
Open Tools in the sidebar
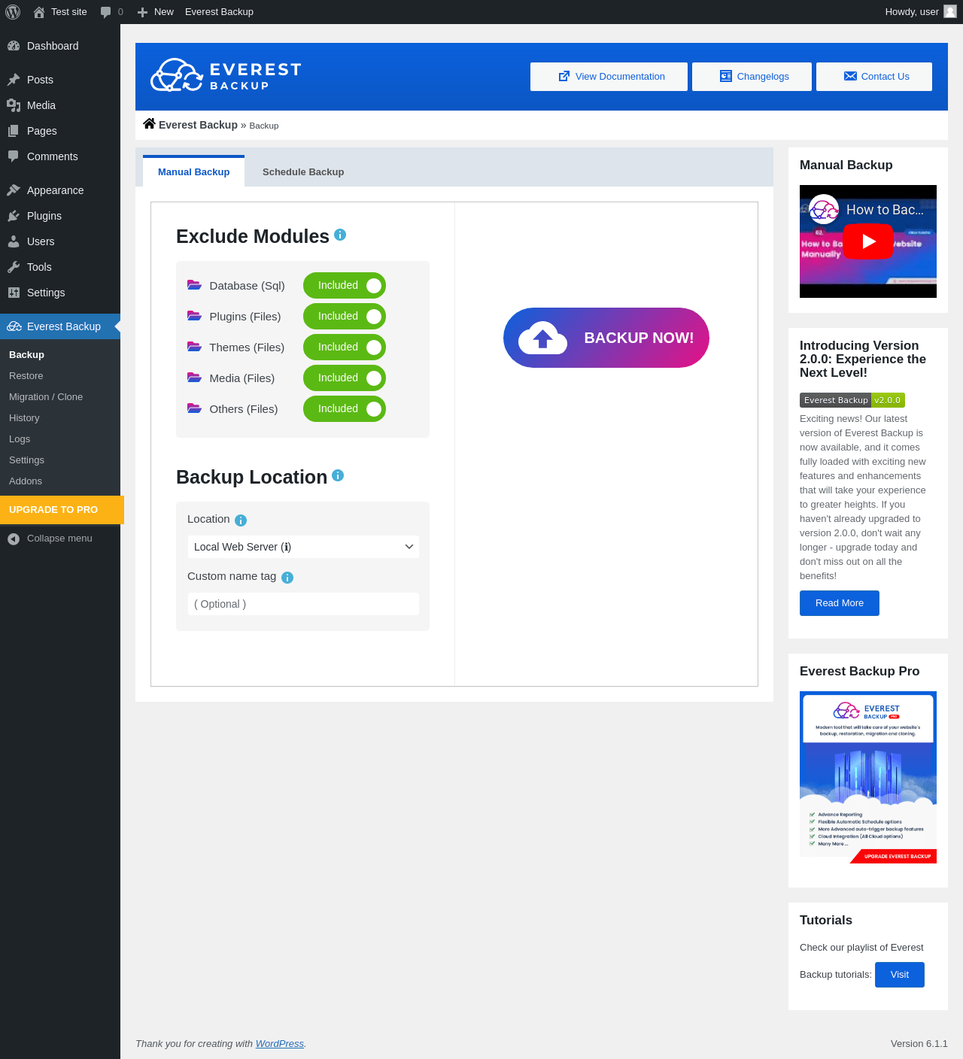coord(60,267)
